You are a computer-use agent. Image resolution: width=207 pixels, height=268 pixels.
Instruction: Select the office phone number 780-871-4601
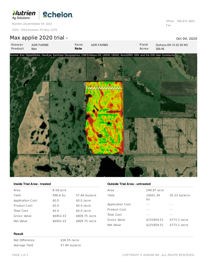pos(186,21)
